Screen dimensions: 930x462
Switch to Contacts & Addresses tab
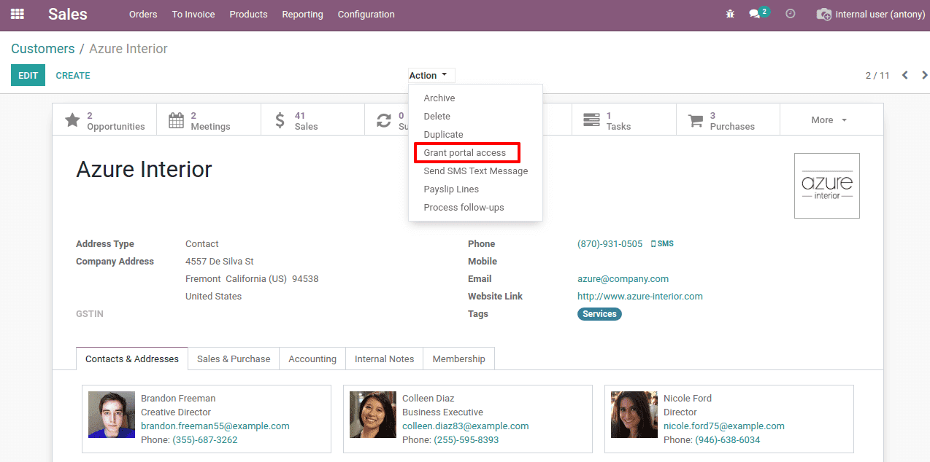132,359
